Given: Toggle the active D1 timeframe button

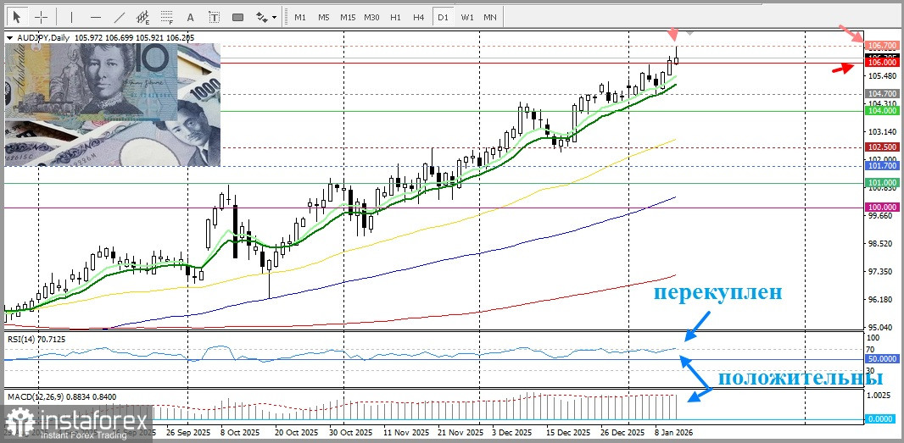Looking at the screenshot, I should 443,17.
